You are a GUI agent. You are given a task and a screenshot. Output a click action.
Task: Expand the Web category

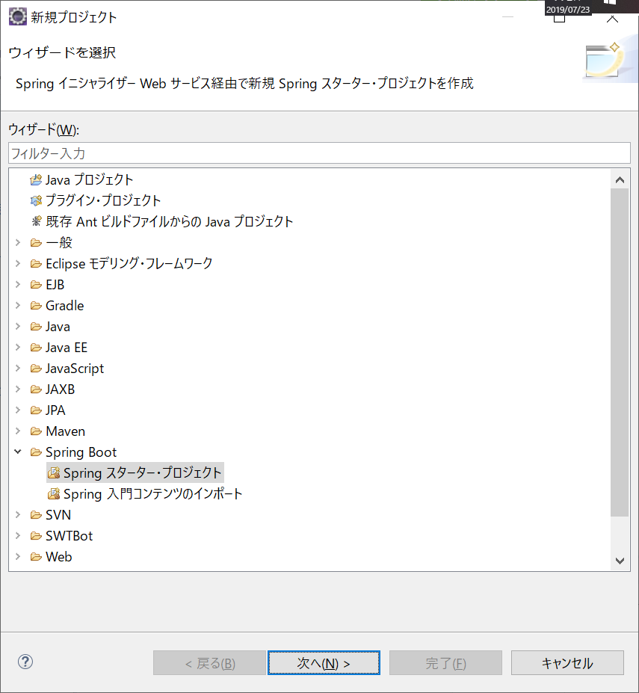click(x=18, y=556)
